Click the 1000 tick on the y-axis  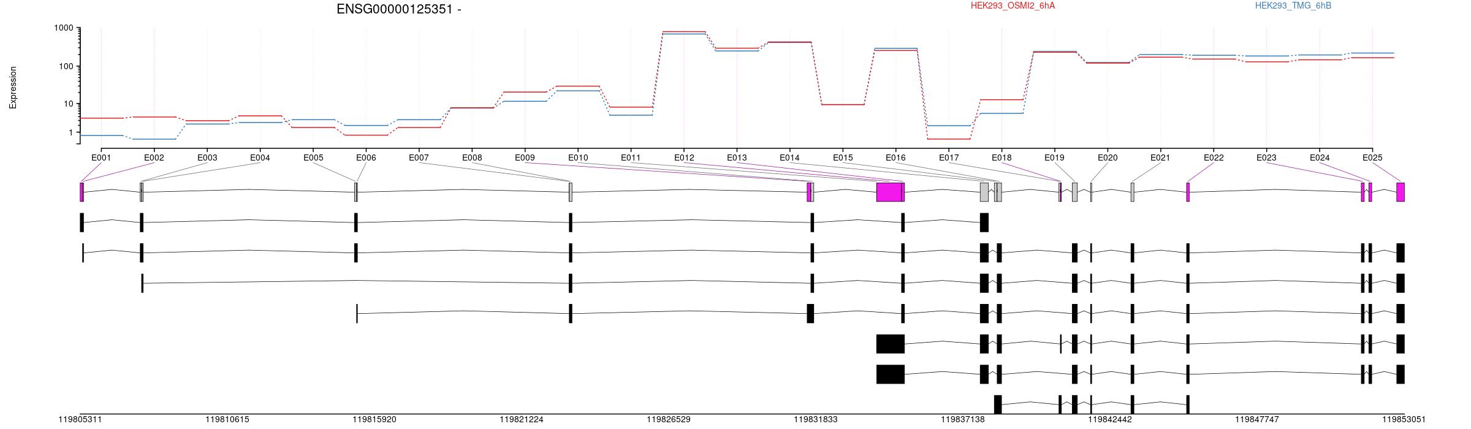[x=63, y=28]
